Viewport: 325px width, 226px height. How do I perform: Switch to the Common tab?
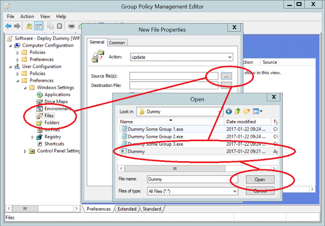click(x=117, y=43)
